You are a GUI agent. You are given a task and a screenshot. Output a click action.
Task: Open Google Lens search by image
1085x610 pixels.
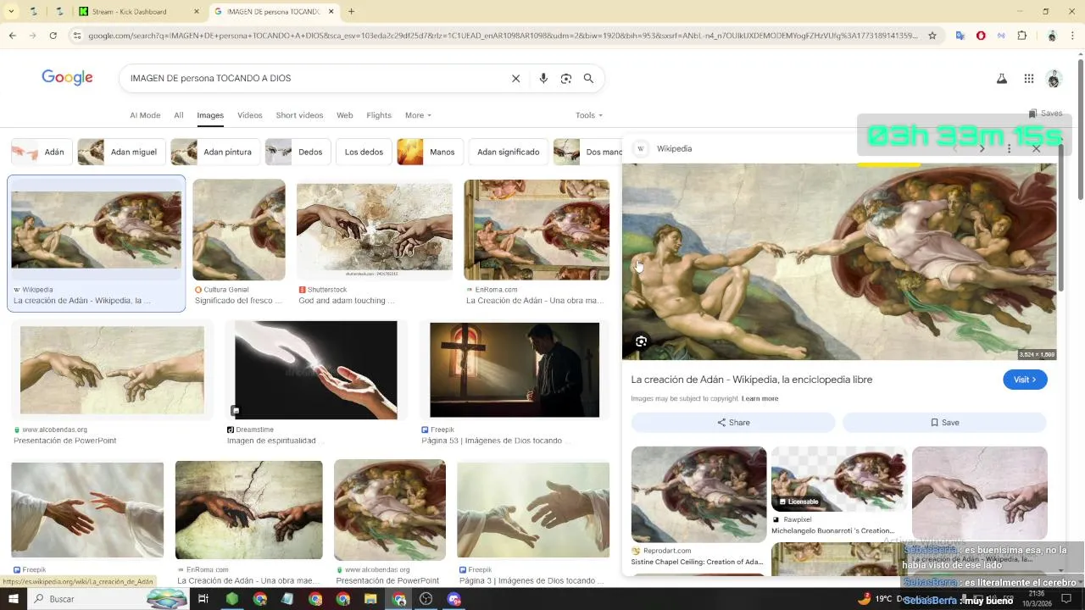point(566,79)
